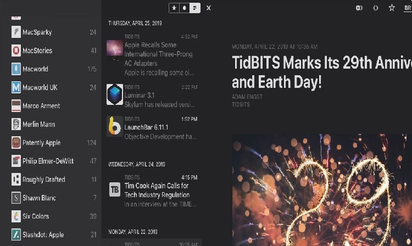Open the 29 fireworks article image
This screenshot has height=246, width=412.
pos(322,190)
